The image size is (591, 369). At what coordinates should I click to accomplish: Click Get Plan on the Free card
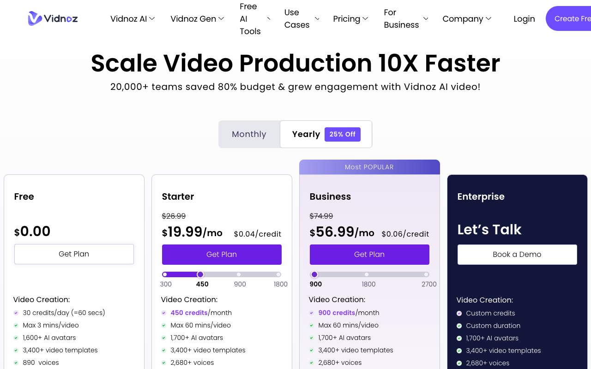74,254
